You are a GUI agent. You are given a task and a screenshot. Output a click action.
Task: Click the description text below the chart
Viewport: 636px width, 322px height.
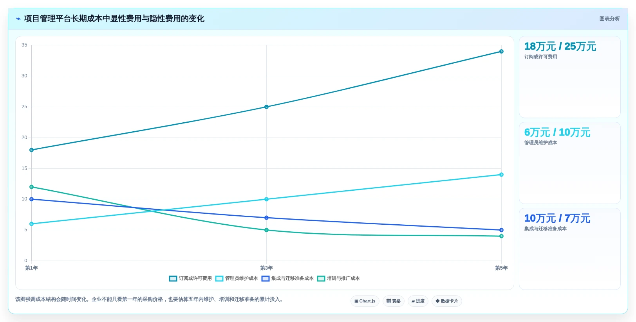(x=149, y=299)
